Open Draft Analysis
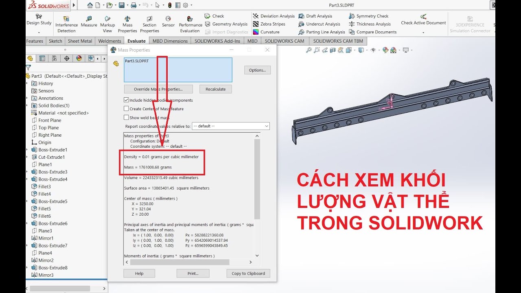This screenshot has width=521, height=293. pyautogui.click(x=315, y=16)
